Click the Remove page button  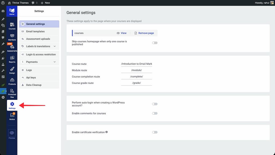click(x=144, y=33)
